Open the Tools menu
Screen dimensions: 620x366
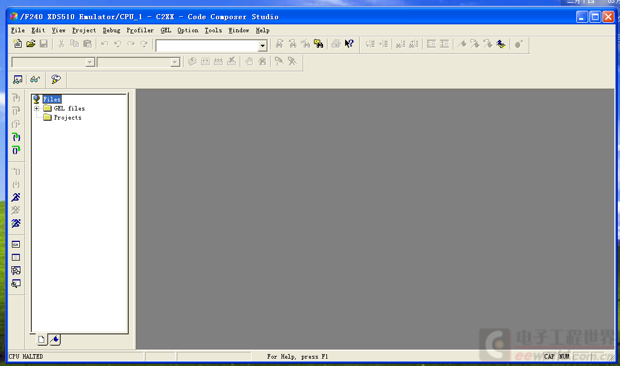[213, 31]
